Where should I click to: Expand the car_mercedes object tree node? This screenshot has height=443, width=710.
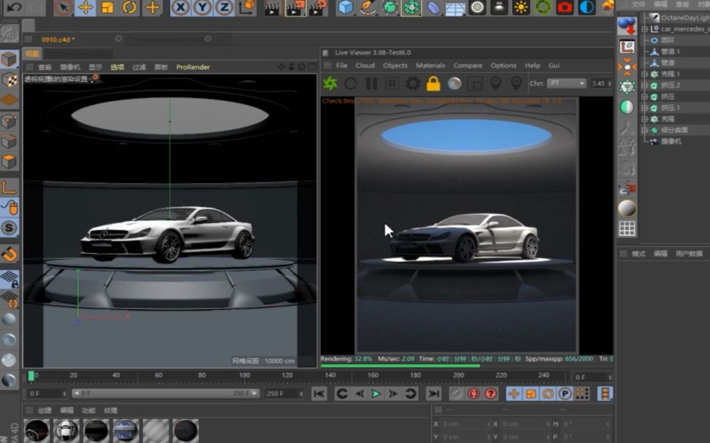point(645,29)
